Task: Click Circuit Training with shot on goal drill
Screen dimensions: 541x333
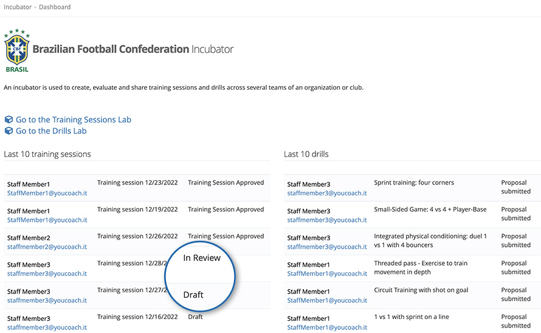Action: (x=421, y=291)
